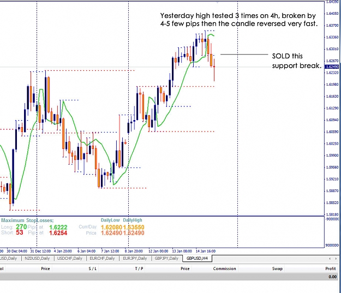Click the '7 Jan 12:00' time axis label
The width and height of the screenshot is (341, 293).
(110, 251)
